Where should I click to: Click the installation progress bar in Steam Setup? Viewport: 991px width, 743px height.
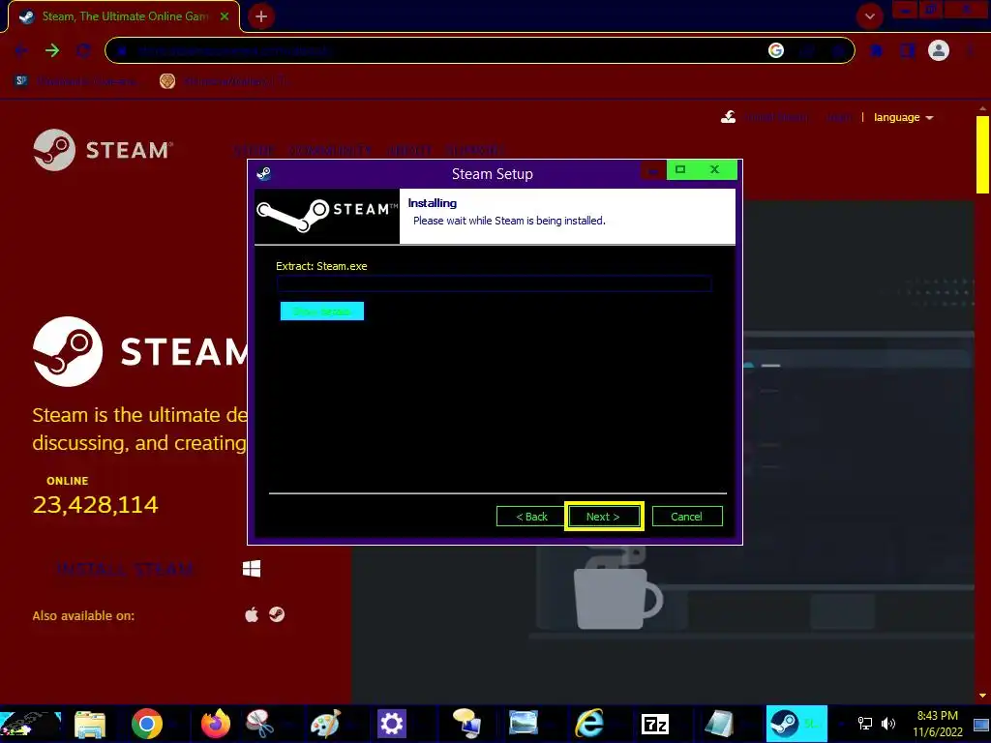[x=495, y=283]
